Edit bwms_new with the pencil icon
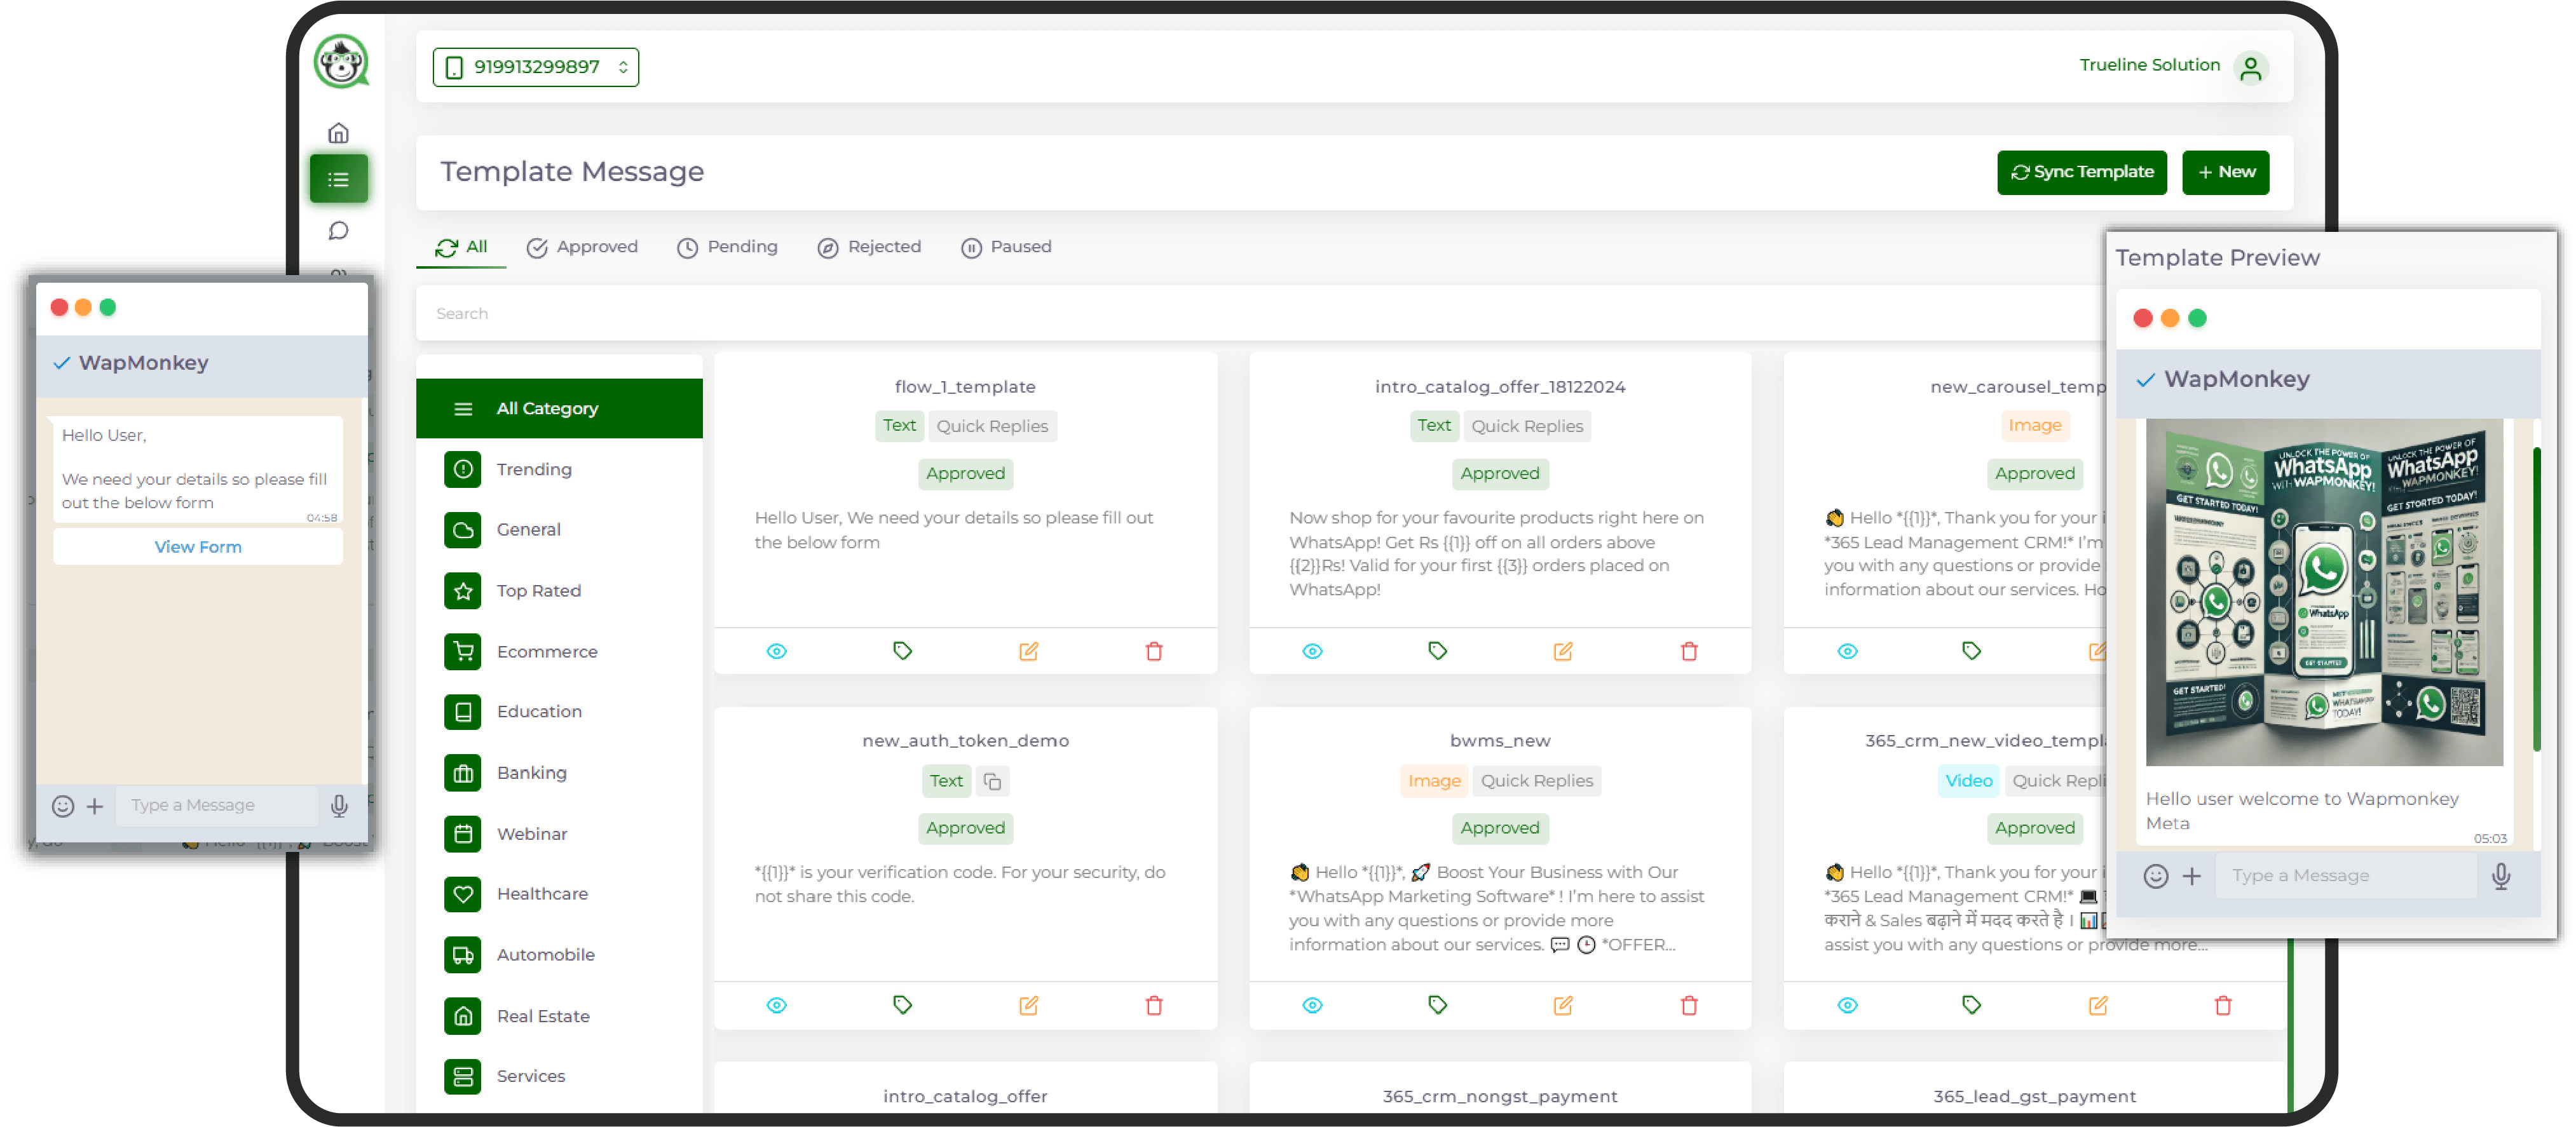2576x1127 pixels. click(x=1563, y=1005)
